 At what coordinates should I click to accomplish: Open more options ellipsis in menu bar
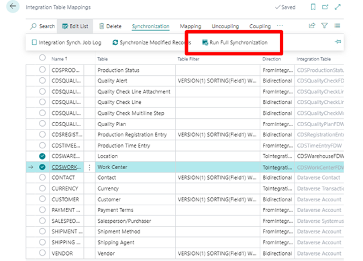tap(280, 25)
